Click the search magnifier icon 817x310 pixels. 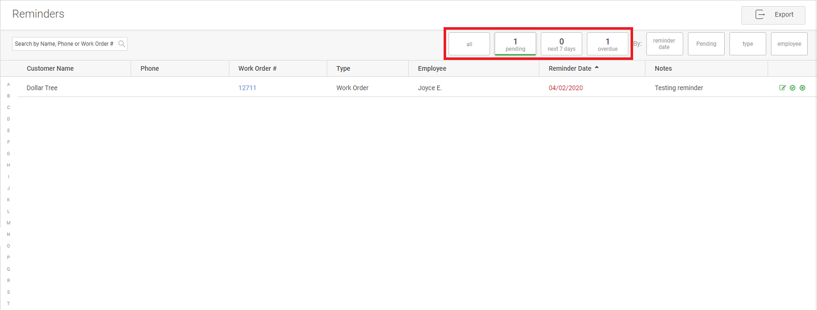122,44
